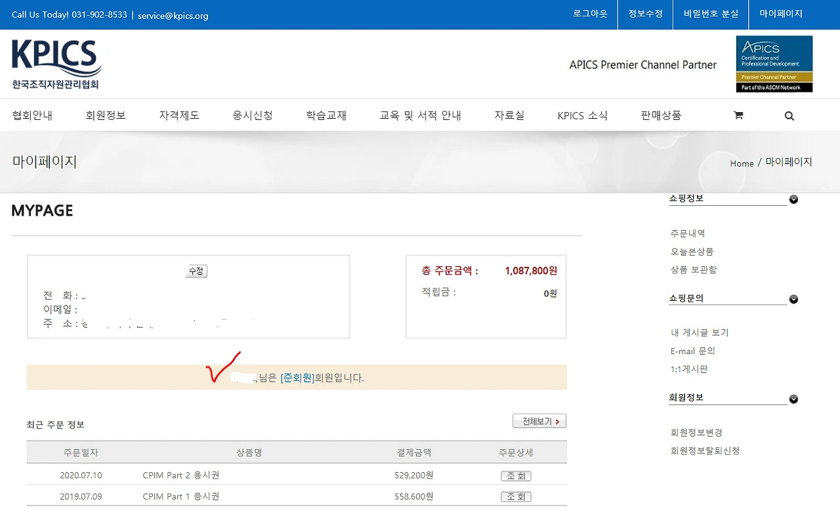The width and height of the screenshot is (840, 514).
Task: Click the 전체보기 button
Action: pos(539,421)
